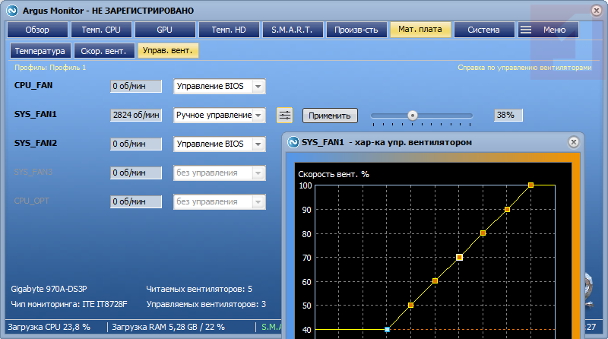Open the Обзор tab

37,30
